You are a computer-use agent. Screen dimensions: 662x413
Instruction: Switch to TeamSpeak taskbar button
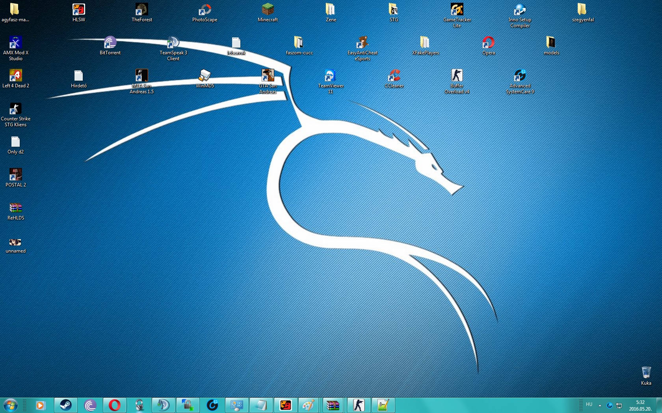coord(164,405)
